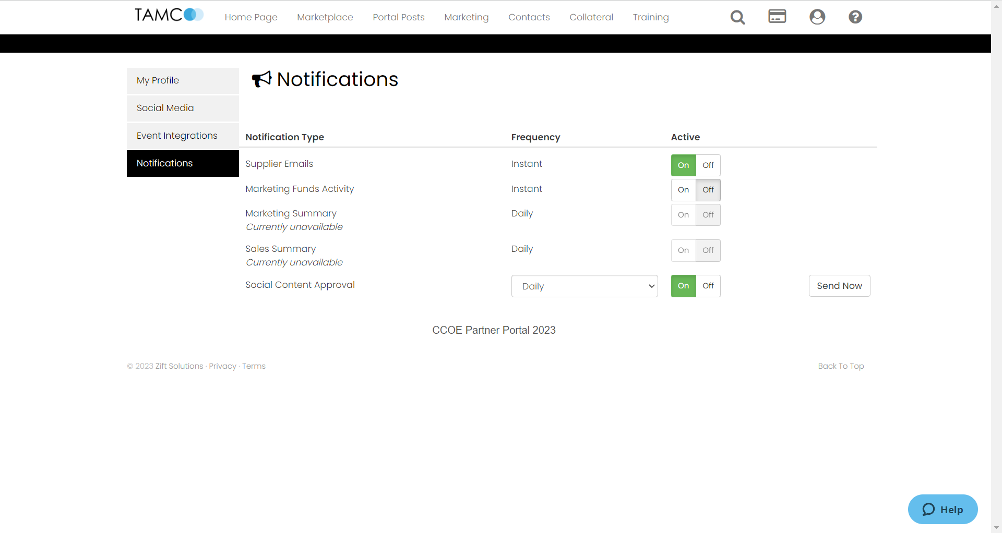Viewport: 1002px width, 533px height.
Task: Open the Contacts menu
Action: (529, 17)
